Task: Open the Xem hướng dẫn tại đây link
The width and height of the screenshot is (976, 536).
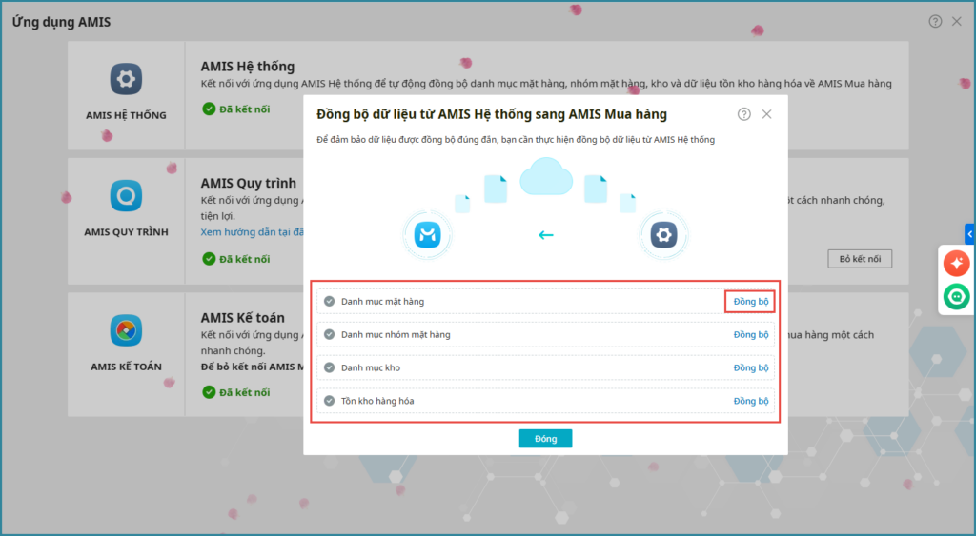Action: pyautogui.click(x=253, y=232)
